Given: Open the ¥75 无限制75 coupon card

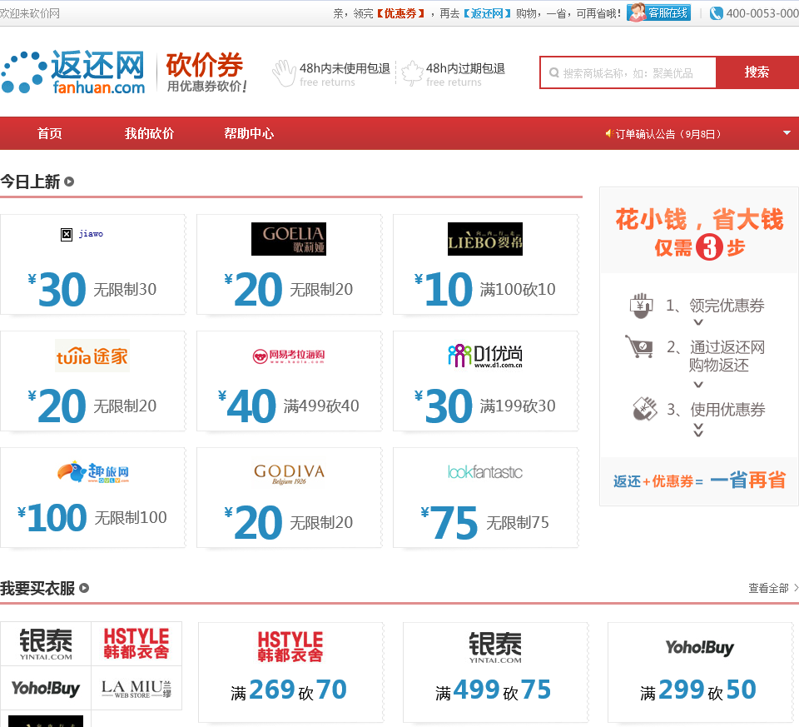Looking at the screenshot, I should (485, 498).
